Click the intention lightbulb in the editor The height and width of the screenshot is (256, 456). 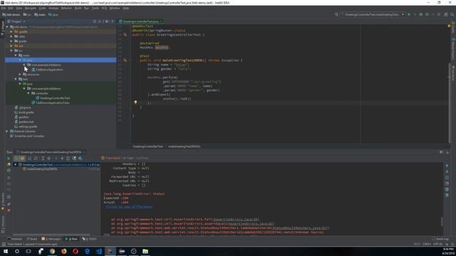[135, 102]
